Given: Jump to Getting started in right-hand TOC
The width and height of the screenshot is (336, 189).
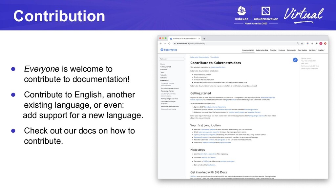Looking at the screenshot, I should (x=306, y=58).
